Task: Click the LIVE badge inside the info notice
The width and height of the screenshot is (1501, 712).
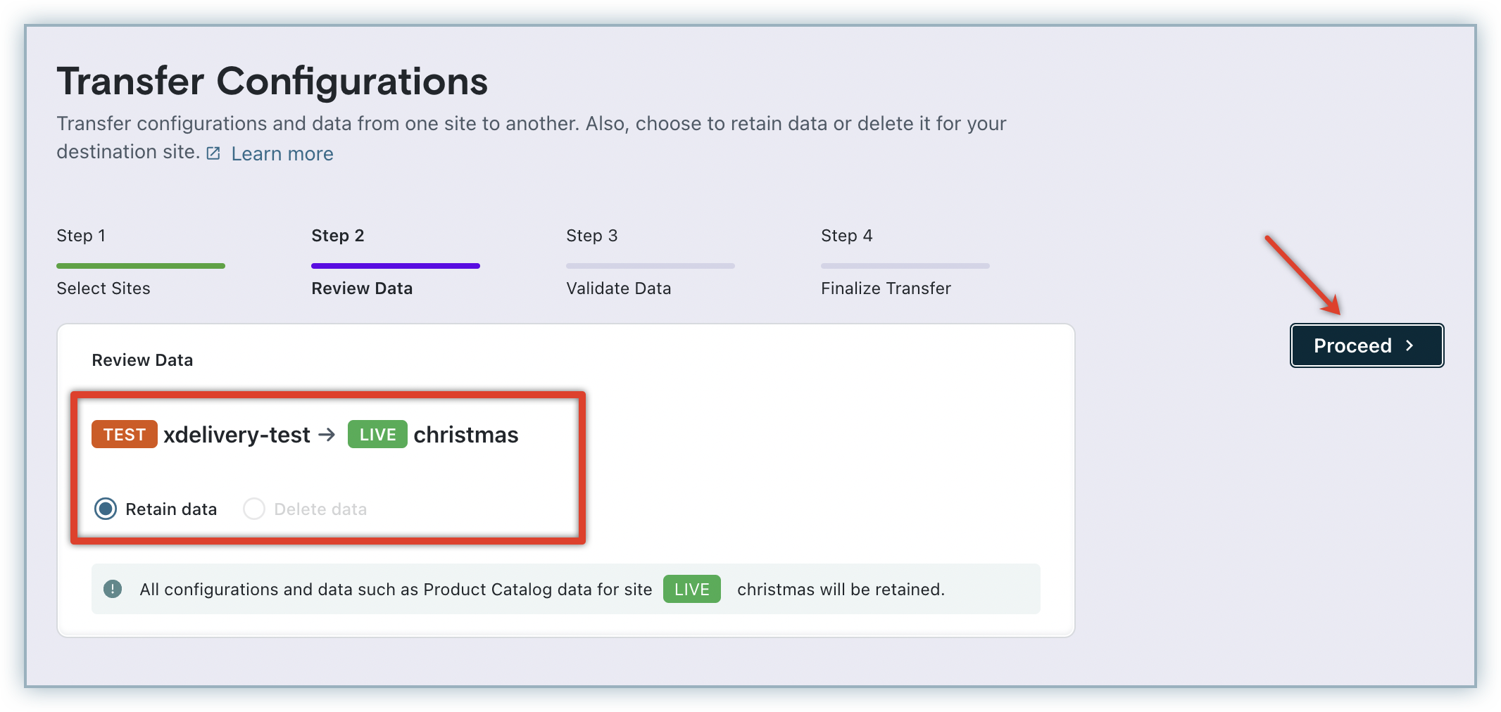Action: (x=691, y=589)
